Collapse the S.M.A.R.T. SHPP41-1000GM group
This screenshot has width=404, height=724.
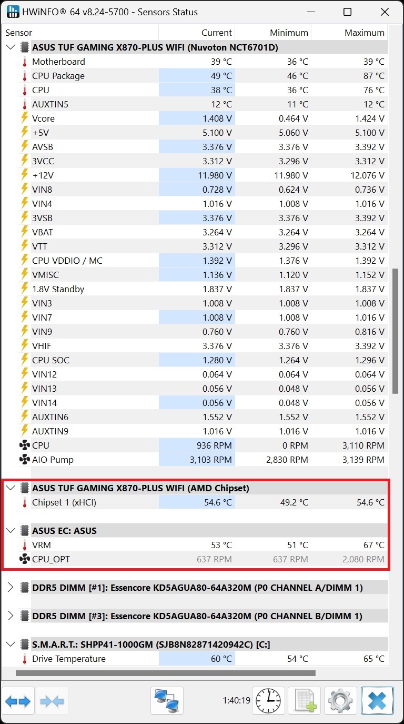[x=10, y=644]
